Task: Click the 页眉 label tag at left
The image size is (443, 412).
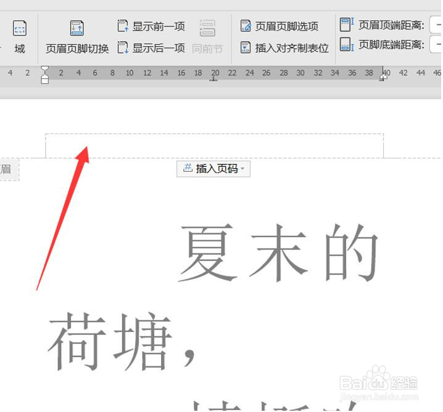Action: 9,169
